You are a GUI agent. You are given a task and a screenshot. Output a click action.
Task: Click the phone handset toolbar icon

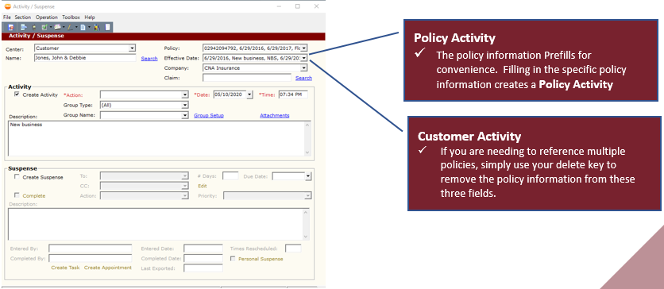pyautogui.click(x=34, y=28)
